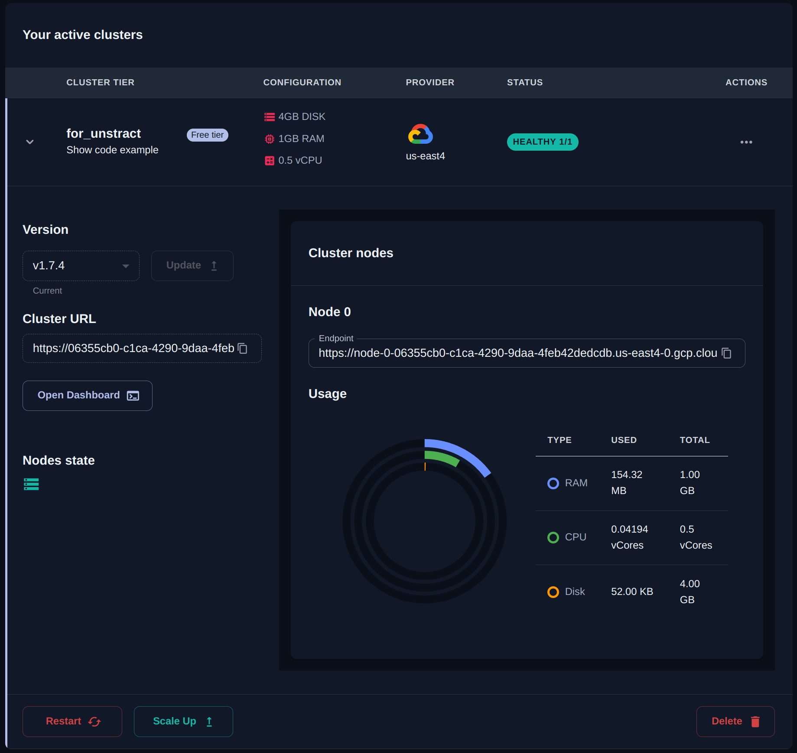Click the STATUS column header
The width and height of the screenshot is (797, 753).
coord(525,82)
